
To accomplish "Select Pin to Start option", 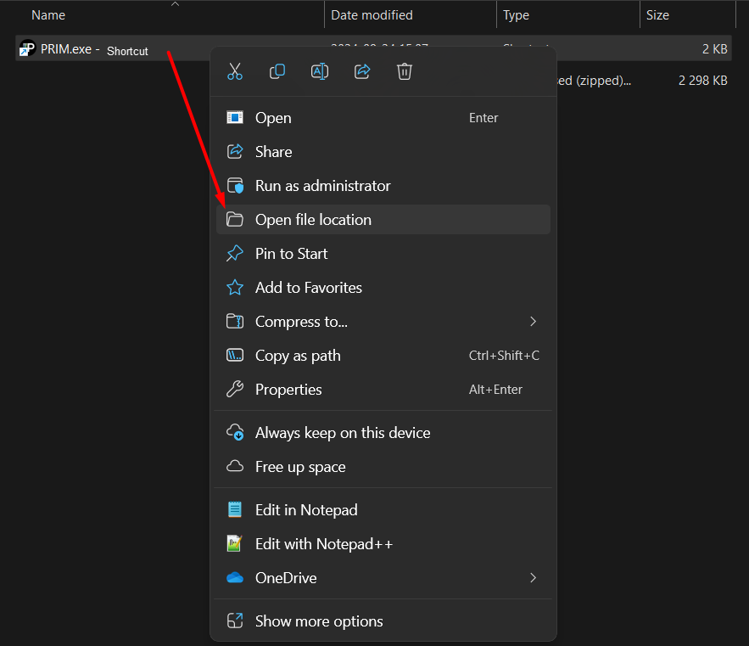I will [291, 254].
